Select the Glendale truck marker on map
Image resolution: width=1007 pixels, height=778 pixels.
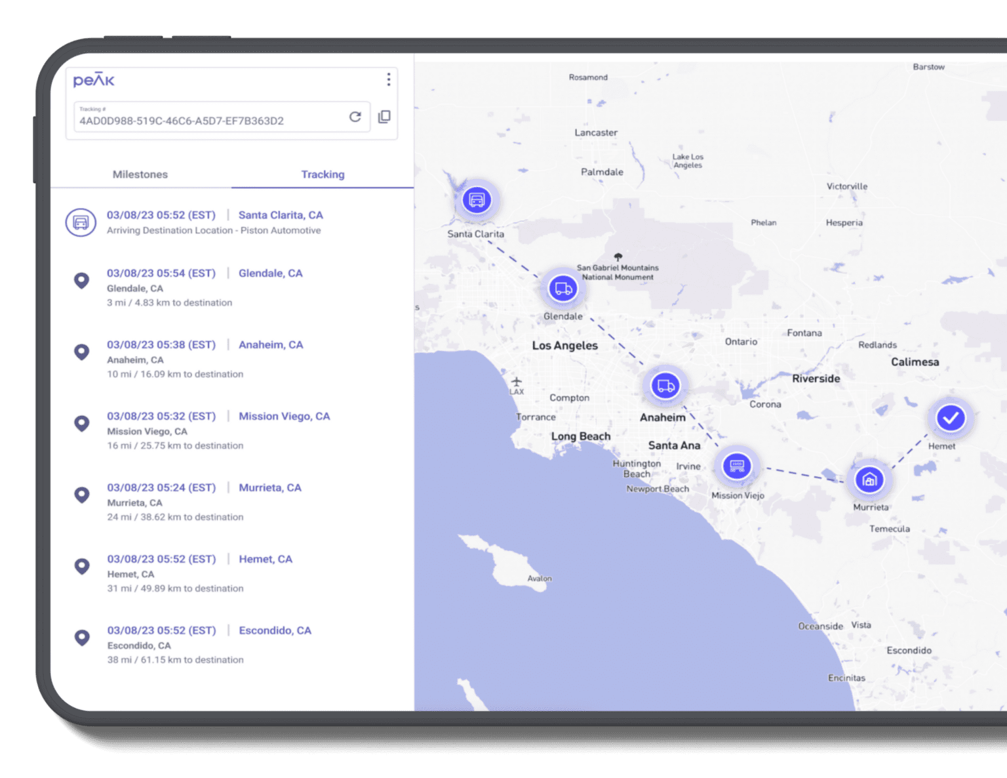[563, 289]
